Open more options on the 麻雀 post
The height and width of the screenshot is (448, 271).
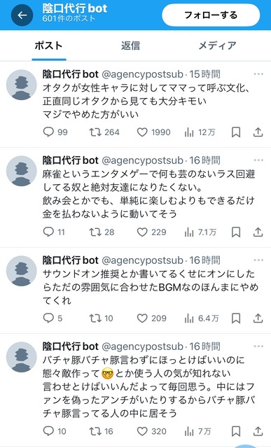pyautogui.click(x=258, y=160)
